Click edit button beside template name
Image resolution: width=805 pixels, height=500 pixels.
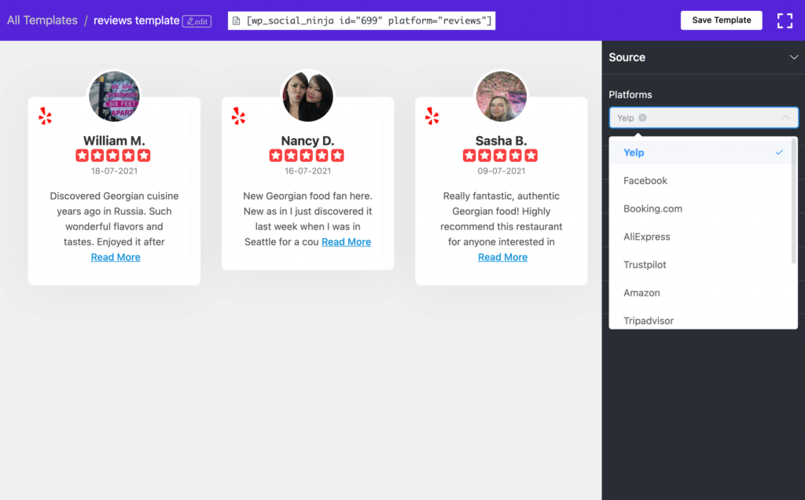pos(197,21)
